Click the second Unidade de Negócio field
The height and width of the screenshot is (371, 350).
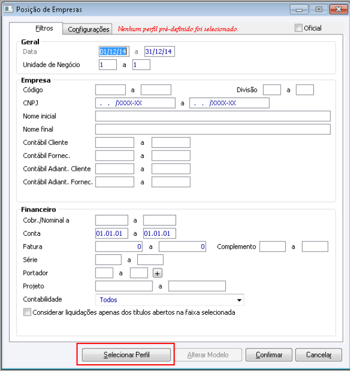click(141, 65)
